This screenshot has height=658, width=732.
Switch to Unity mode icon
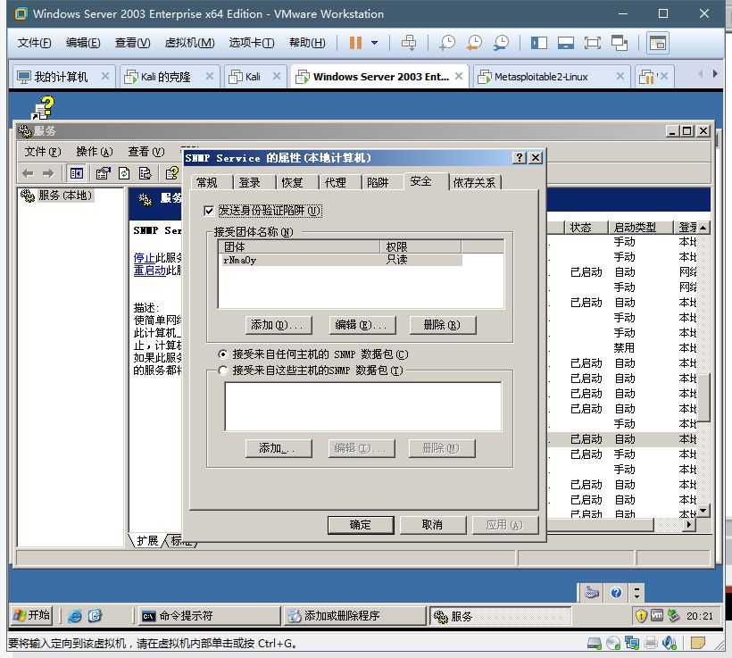click(620, 43)
